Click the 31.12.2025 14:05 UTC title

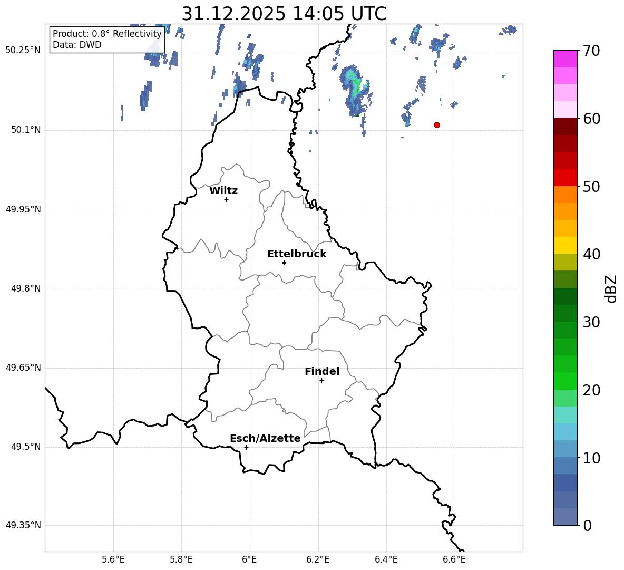[284, 14]
